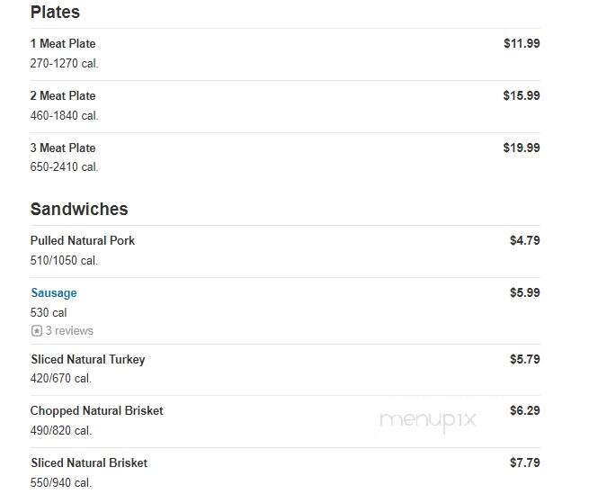Open the Sausage menu item link
The image size is (589, 494).
(x=54, y=292)
